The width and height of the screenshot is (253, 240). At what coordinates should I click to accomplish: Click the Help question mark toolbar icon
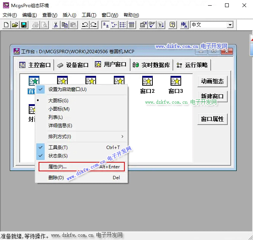(172, 25)
